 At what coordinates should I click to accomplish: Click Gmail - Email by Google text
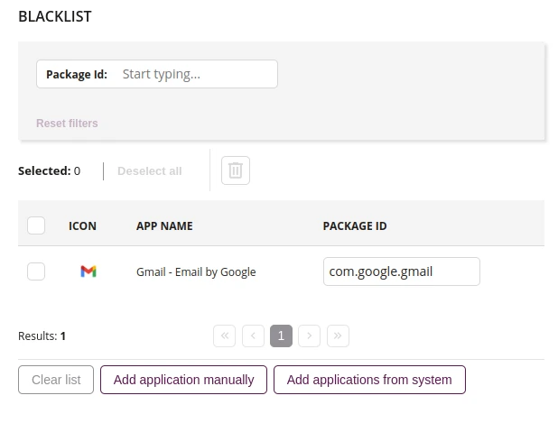[196, 272]
